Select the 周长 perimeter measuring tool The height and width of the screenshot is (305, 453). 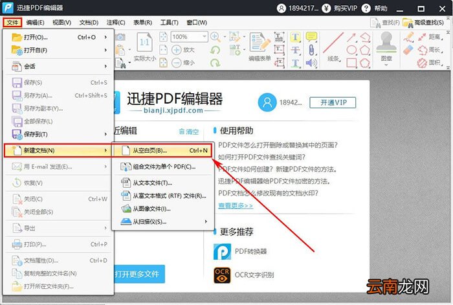click(430, 50)
